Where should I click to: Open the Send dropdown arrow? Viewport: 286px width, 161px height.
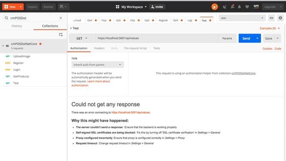[x=257, y=38]
